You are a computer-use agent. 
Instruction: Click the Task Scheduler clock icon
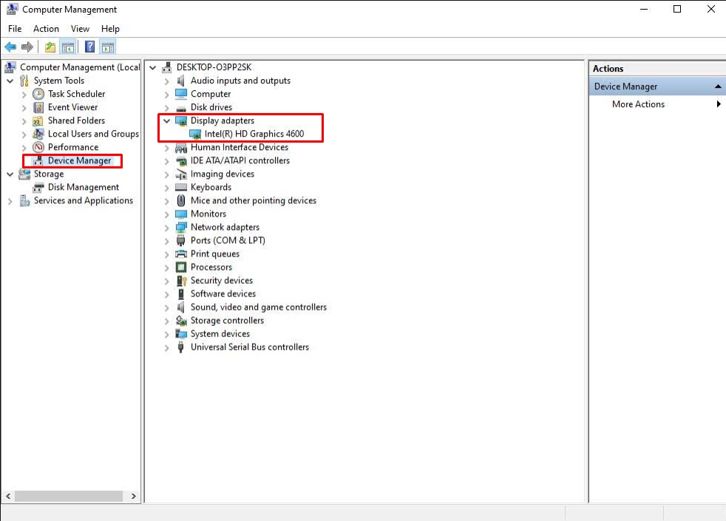coord(38,94)
